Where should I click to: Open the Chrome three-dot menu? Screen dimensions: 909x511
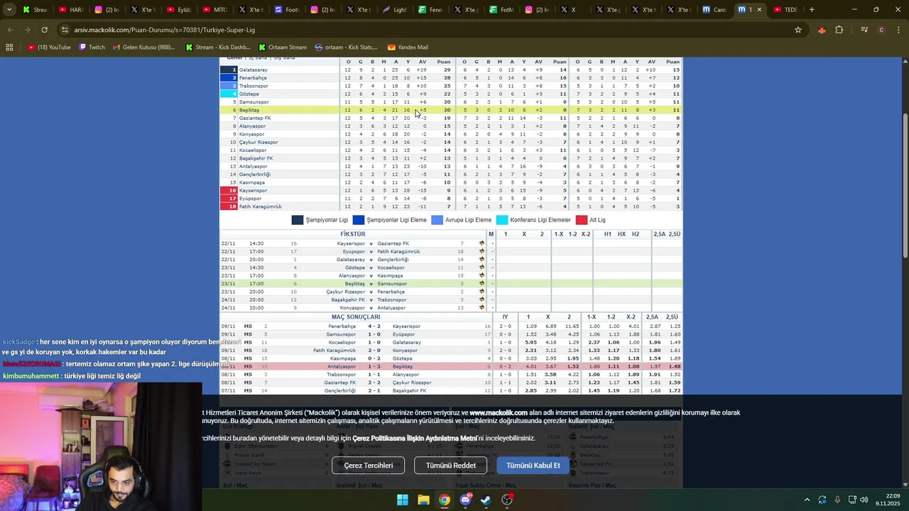[898, 30]
